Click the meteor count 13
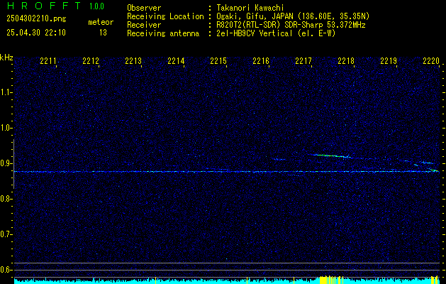The image size is (446, 284). click(x=103, y=33)
